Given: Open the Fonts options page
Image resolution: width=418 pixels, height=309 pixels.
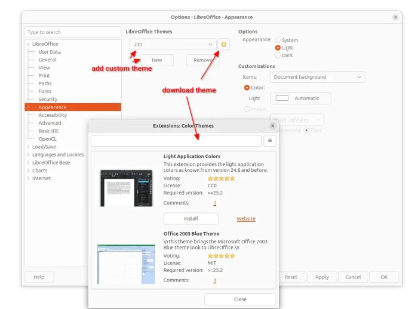Looking at the screenshot, I should (45, 91).
